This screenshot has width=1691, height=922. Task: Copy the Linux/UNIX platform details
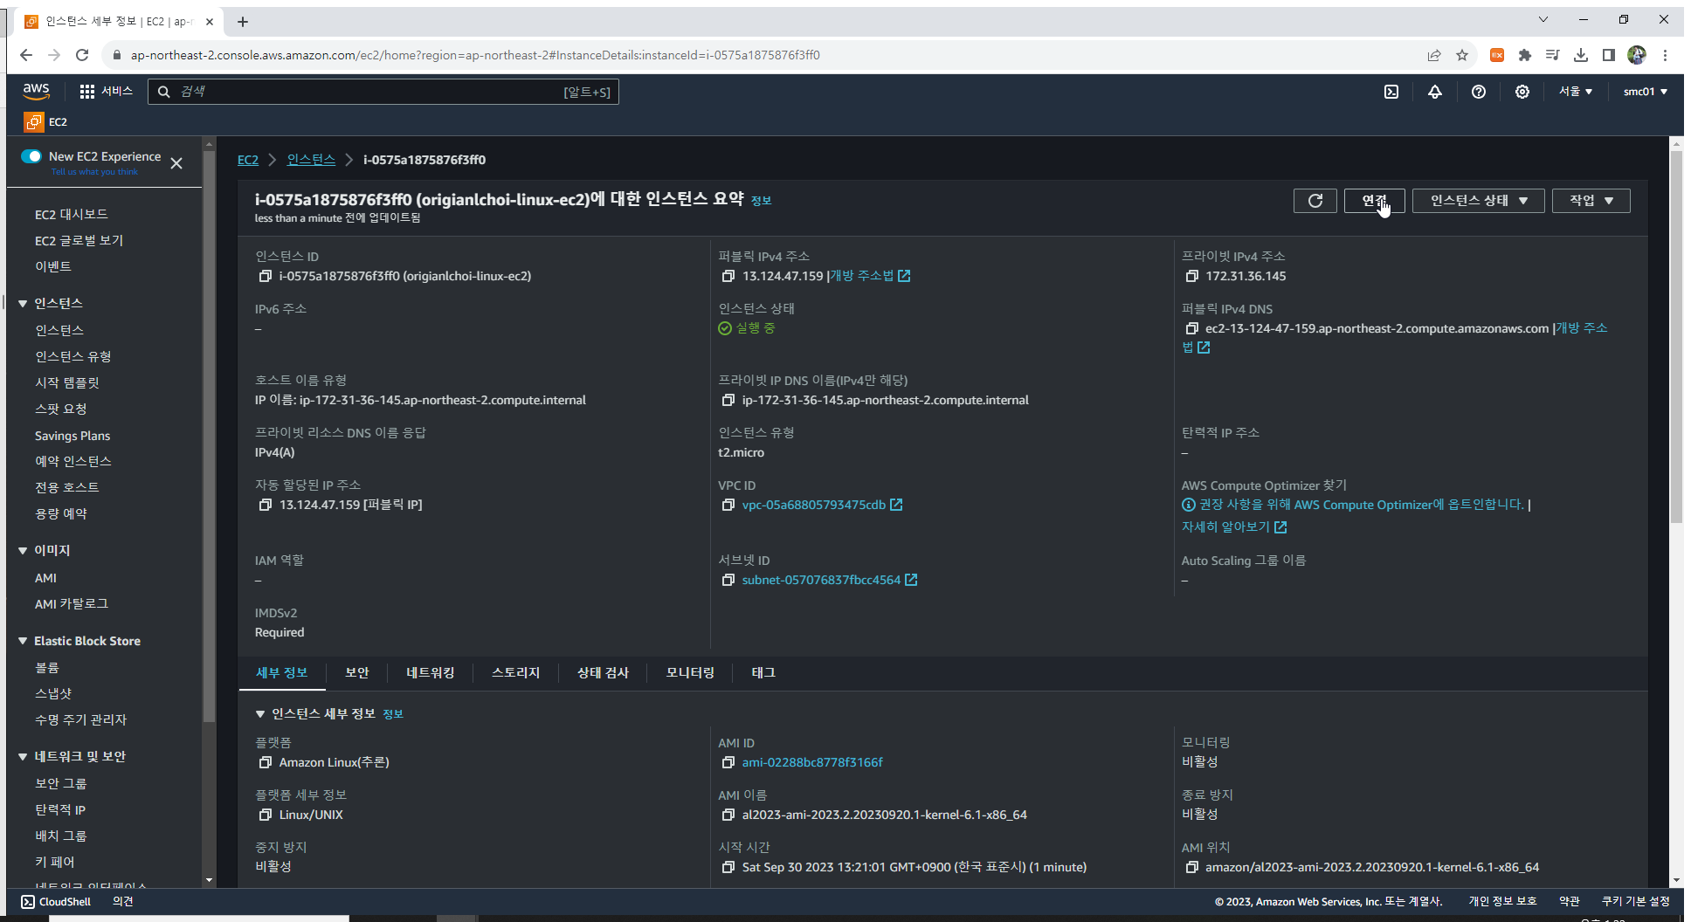(x=265, y=815)
